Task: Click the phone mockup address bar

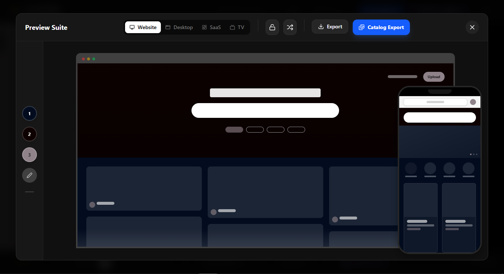Action: (x=435, y=102)
